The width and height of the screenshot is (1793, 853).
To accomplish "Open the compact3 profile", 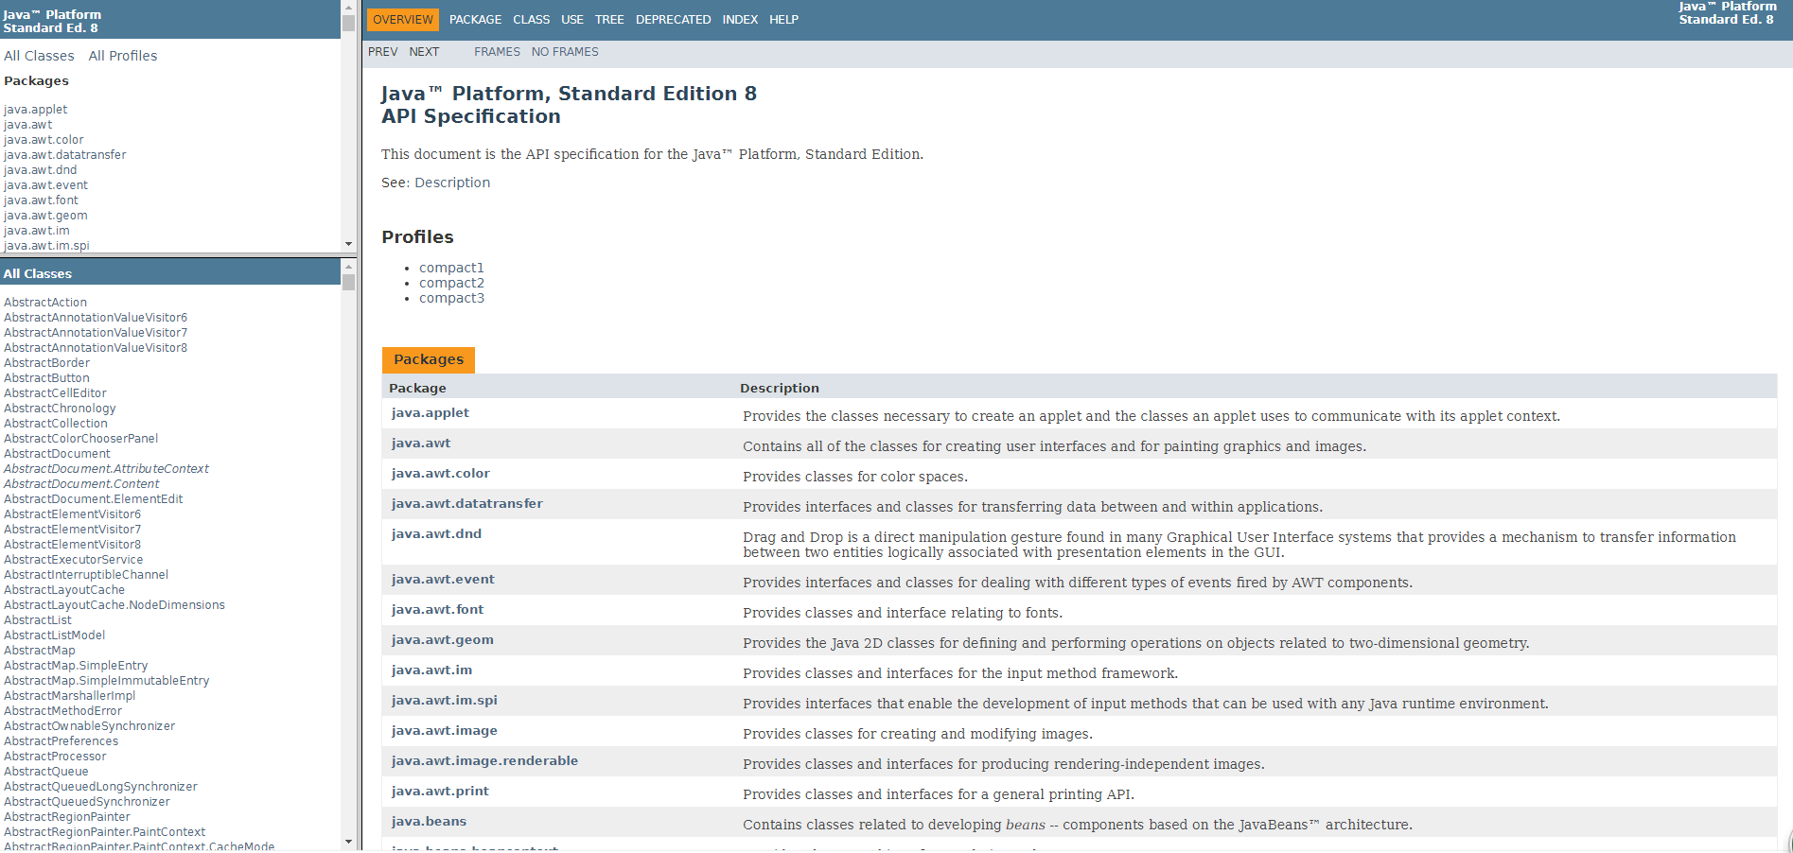I will [x=451, y=298].
